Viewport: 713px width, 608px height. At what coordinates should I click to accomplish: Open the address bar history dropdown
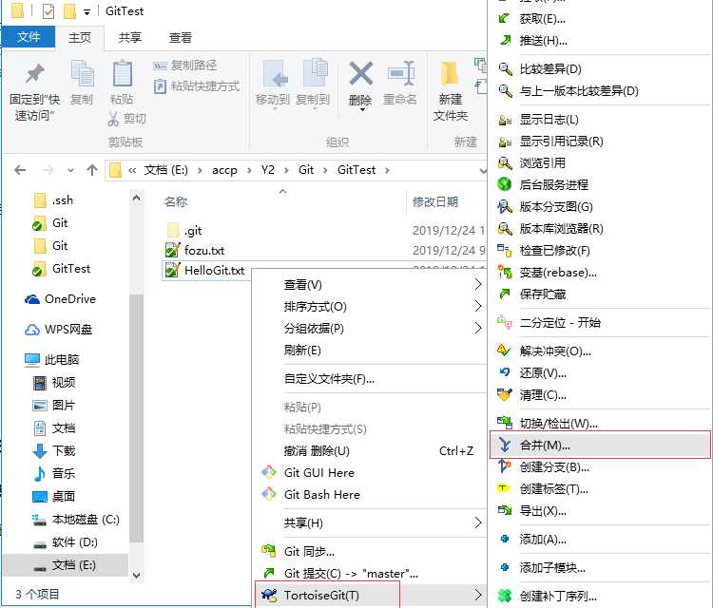482,171
